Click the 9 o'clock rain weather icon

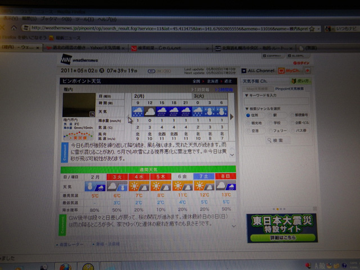click(137, 112)
